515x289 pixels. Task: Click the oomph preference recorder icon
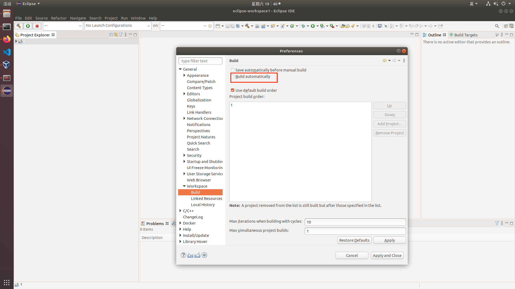coord(204,255)
